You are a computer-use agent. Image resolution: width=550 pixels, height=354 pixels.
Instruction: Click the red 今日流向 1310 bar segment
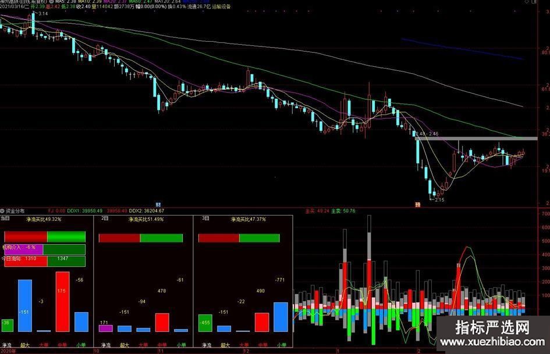[24, 261]
